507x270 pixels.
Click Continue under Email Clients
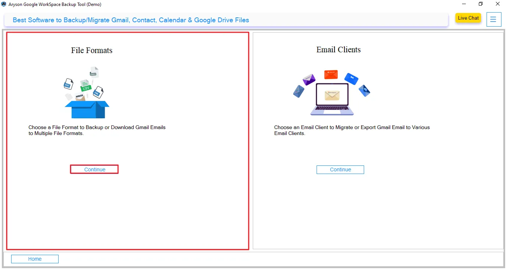(x=340, y=169)
